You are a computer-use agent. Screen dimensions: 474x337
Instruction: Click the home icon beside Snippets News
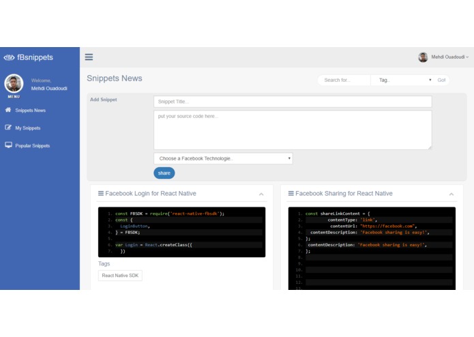(8, 110)
